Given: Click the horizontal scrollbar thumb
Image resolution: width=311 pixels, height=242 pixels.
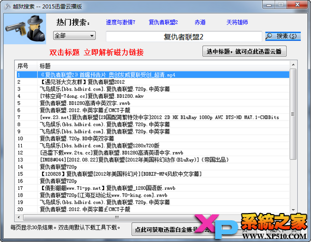Looking at the screenshot, I should pos(117,217).
